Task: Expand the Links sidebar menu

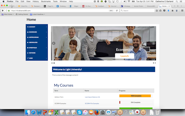Action: click(x=37, y=58)
